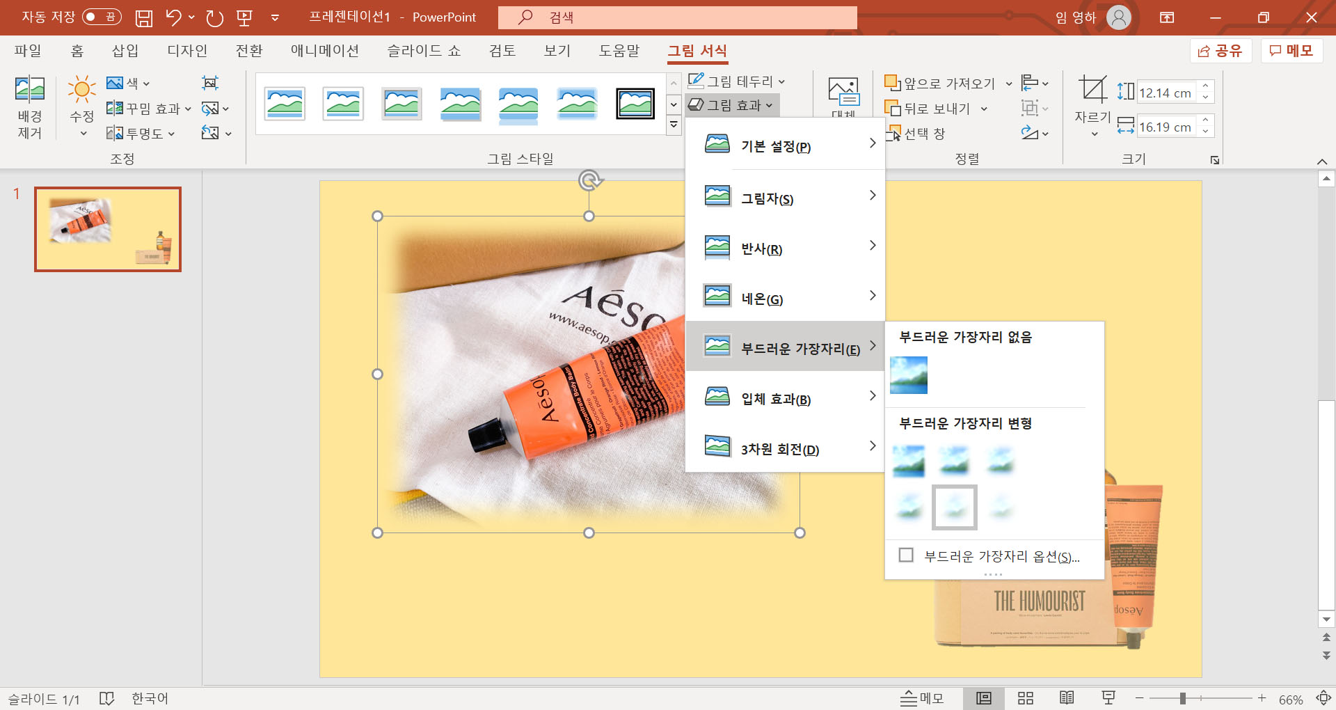Click Selection Pane (선택 창)
This screenshot has height=710, width=1336.
point(916,133)
